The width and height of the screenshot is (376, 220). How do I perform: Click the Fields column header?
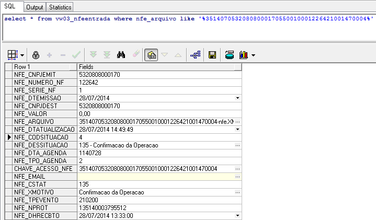159,67
